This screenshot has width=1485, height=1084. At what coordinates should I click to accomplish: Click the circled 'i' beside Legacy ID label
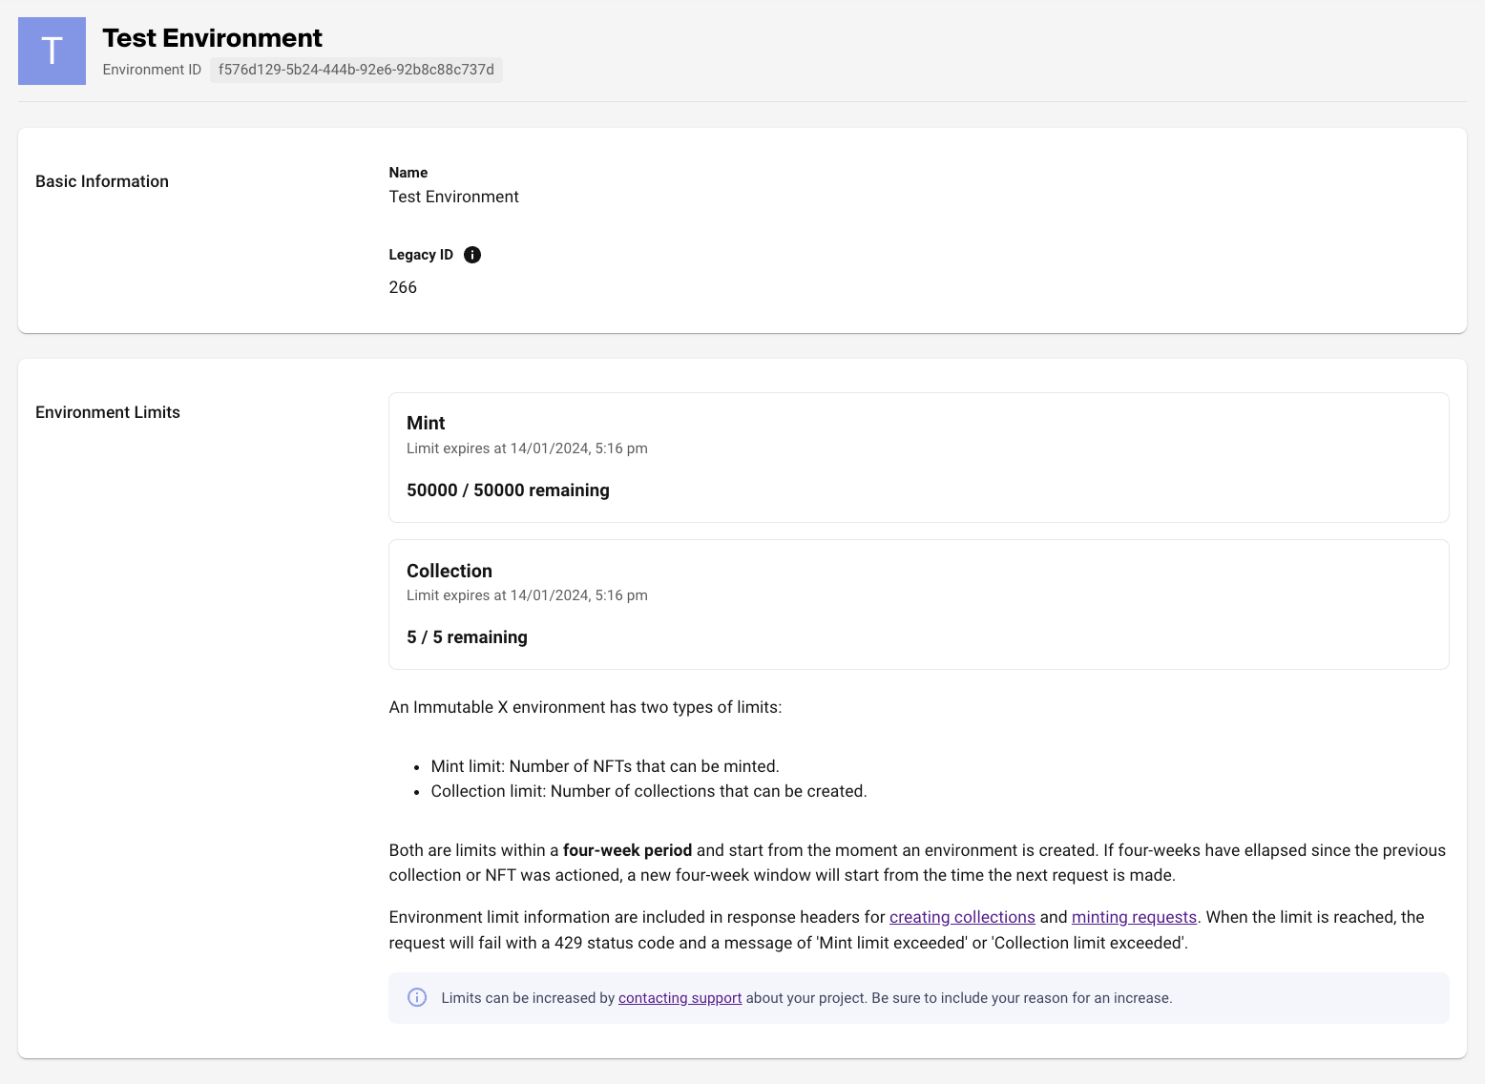click(472, 254)
